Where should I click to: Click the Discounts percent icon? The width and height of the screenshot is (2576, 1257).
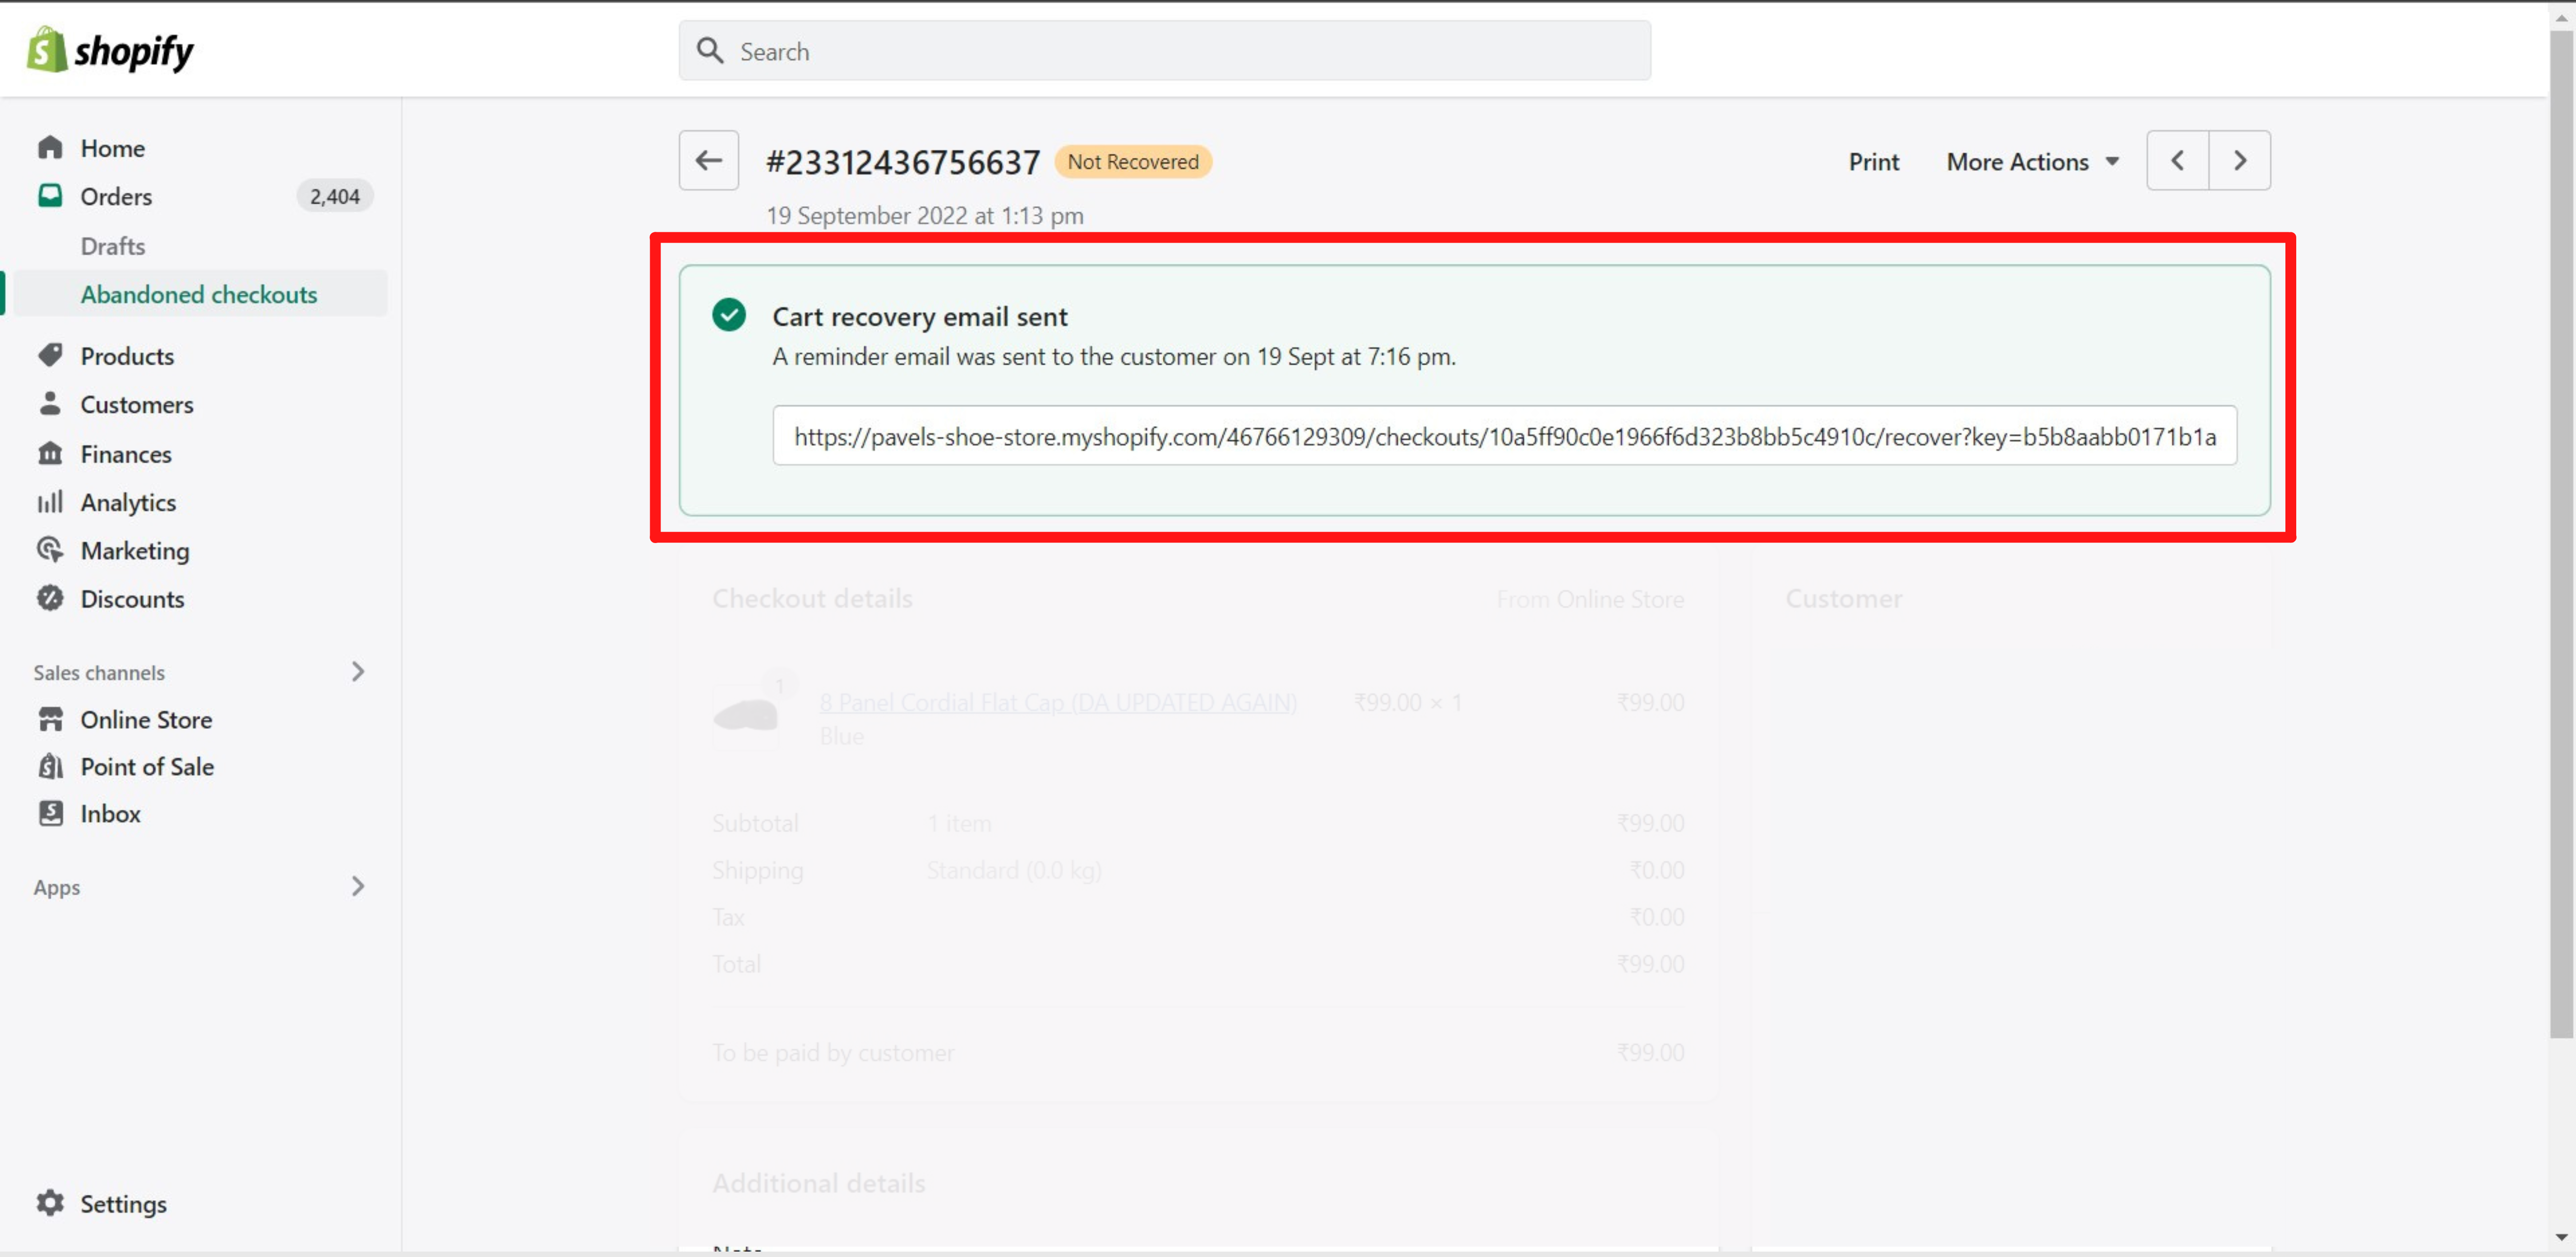[x=50, y=599]
